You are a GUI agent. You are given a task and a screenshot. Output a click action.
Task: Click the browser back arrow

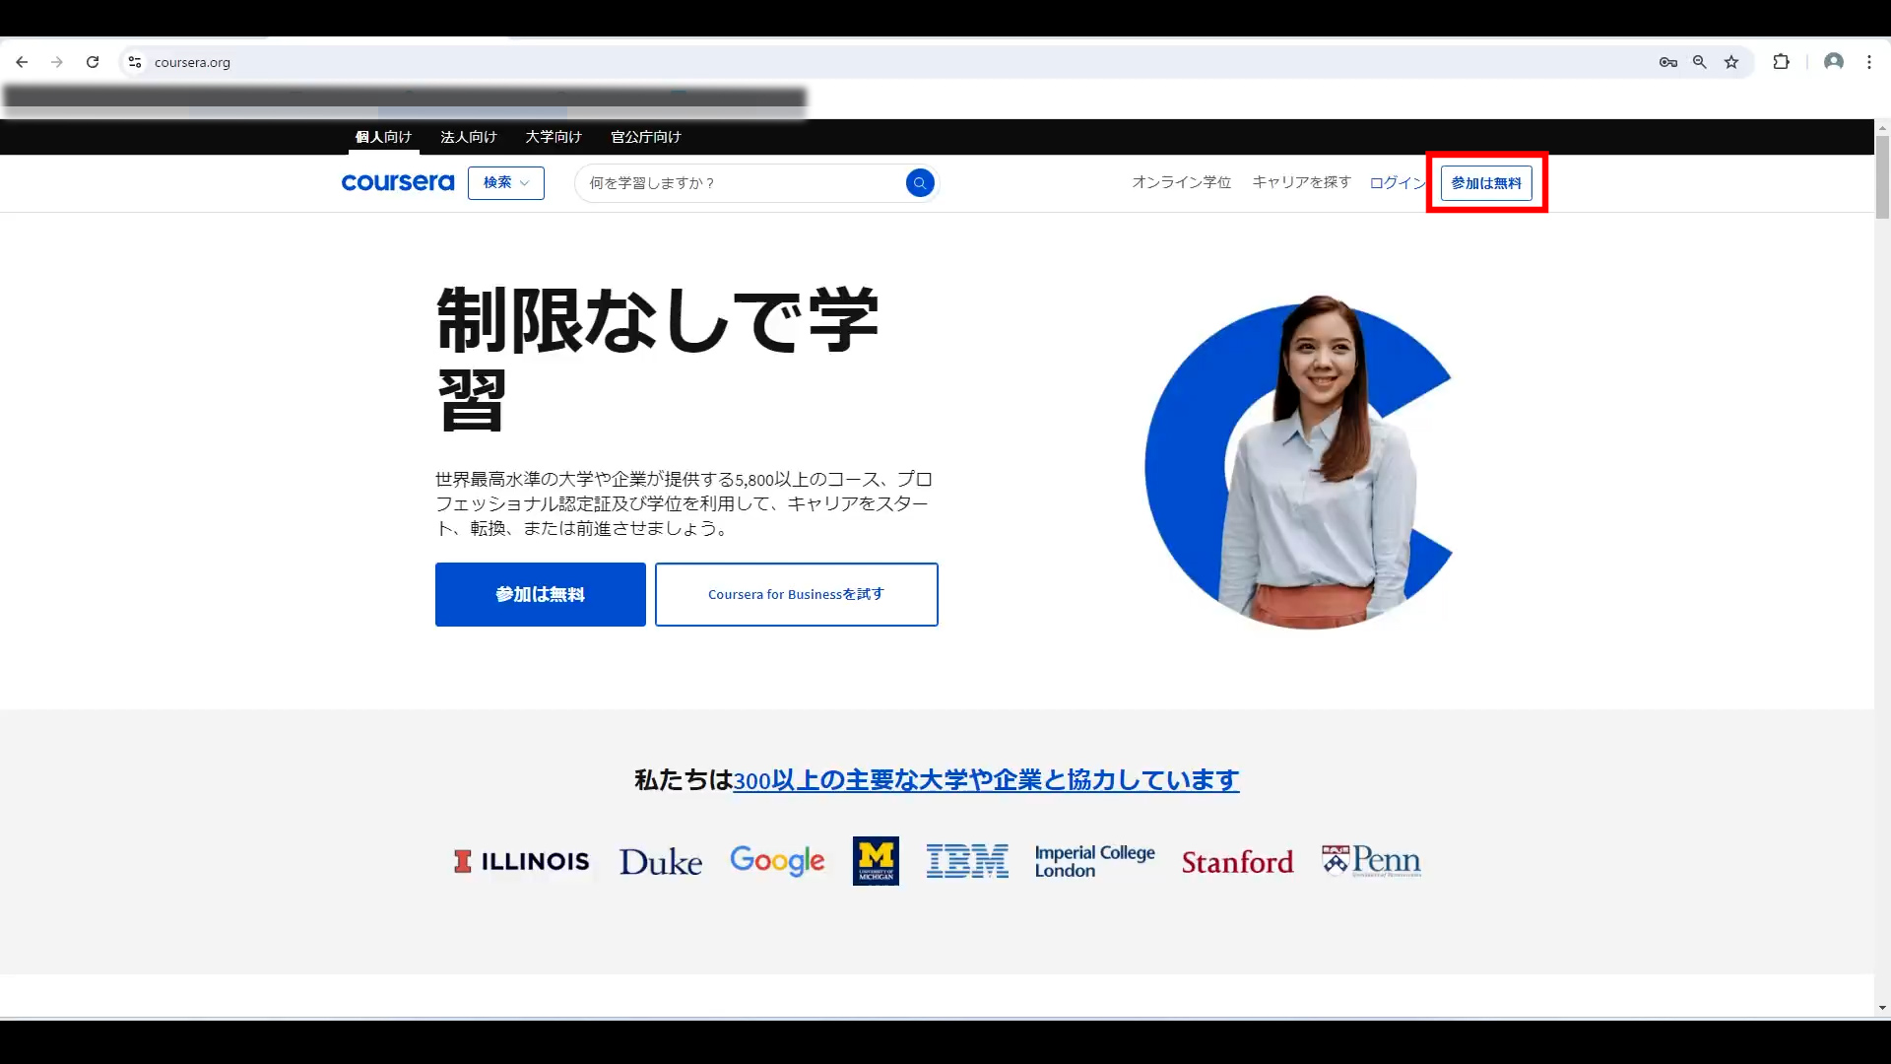22,62
